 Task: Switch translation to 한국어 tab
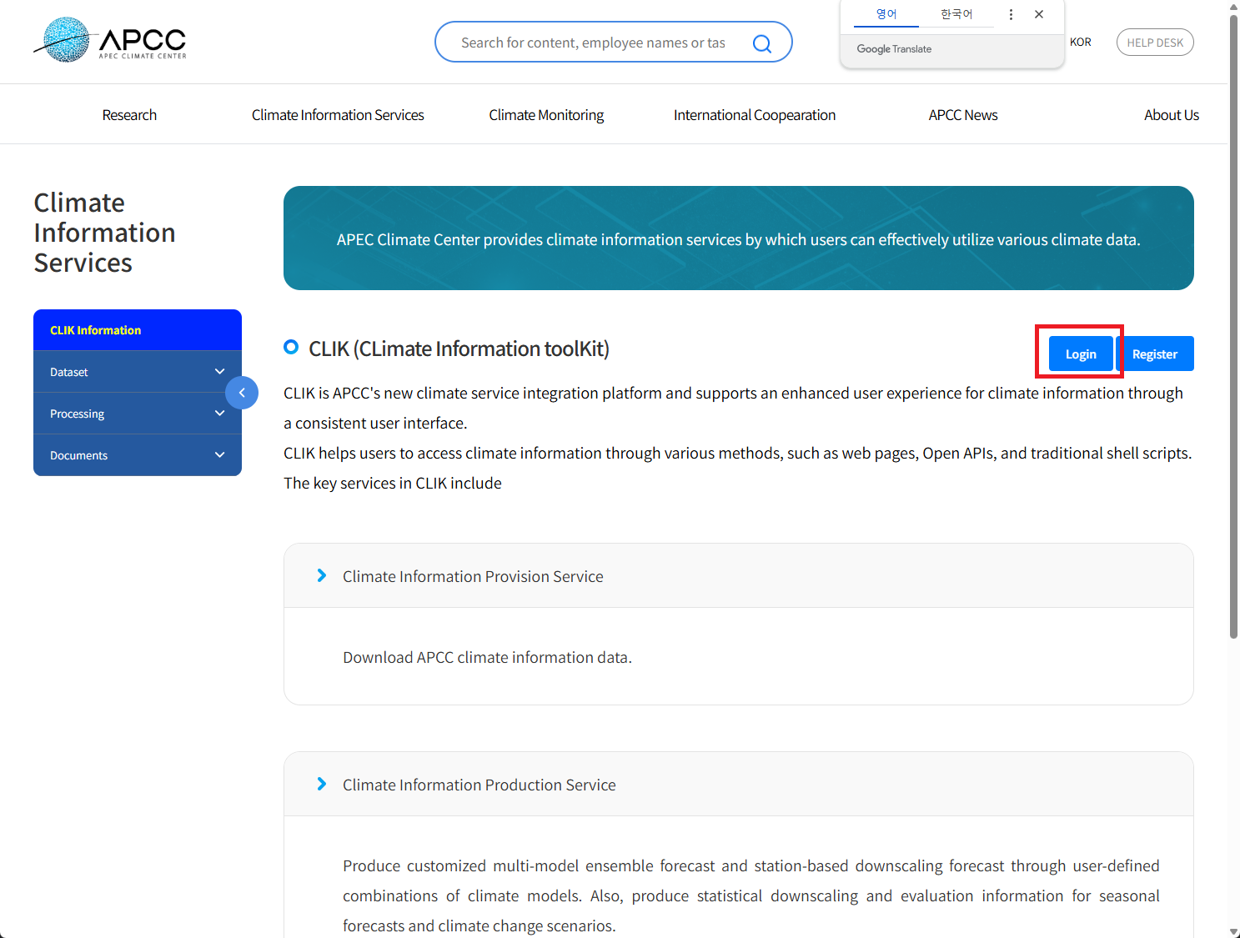[x=956, y=14]
